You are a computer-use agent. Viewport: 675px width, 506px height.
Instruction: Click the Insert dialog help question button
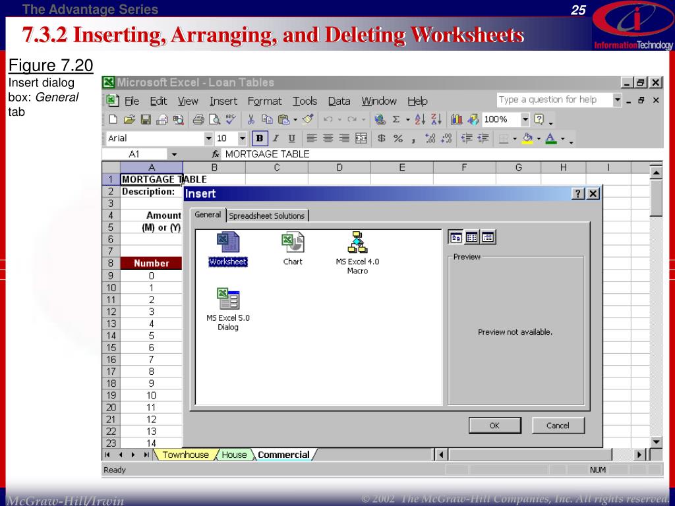pyautogui.click(x=577, y=194)
